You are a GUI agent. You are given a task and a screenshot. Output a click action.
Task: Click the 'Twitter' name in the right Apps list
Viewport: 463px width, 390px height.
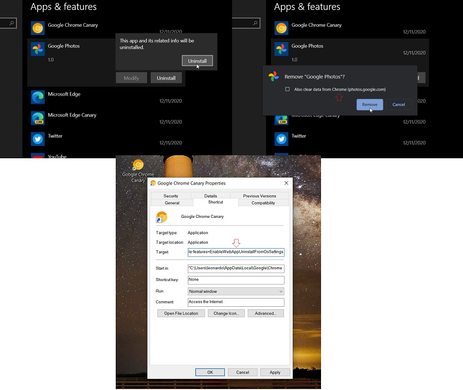click(x=299, y=136)
